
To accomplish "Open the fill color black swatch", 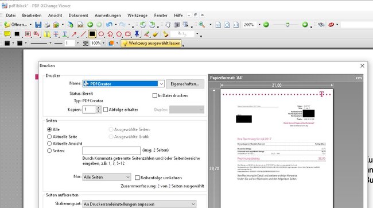I will (x=20, y=43).
